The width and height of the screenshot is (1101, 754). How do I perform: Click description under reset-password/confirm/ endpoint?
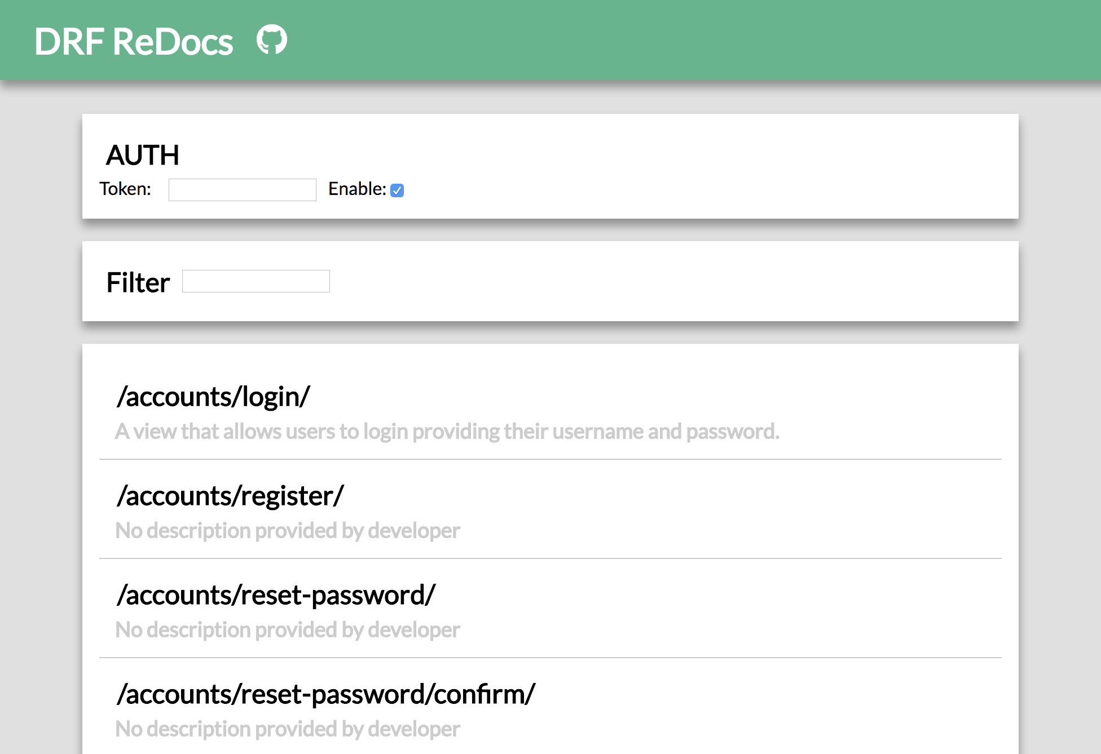click(288, 729)
